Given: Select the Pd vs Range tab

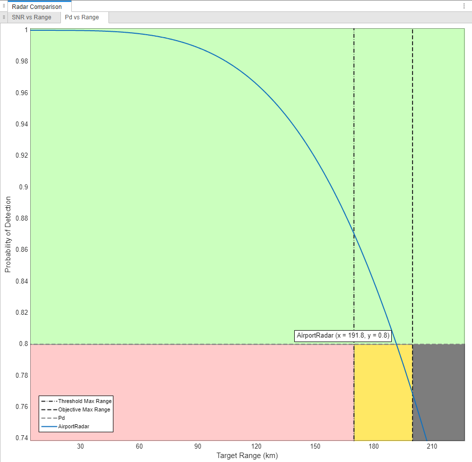Looking at the screenshot, I should (82, 17).
